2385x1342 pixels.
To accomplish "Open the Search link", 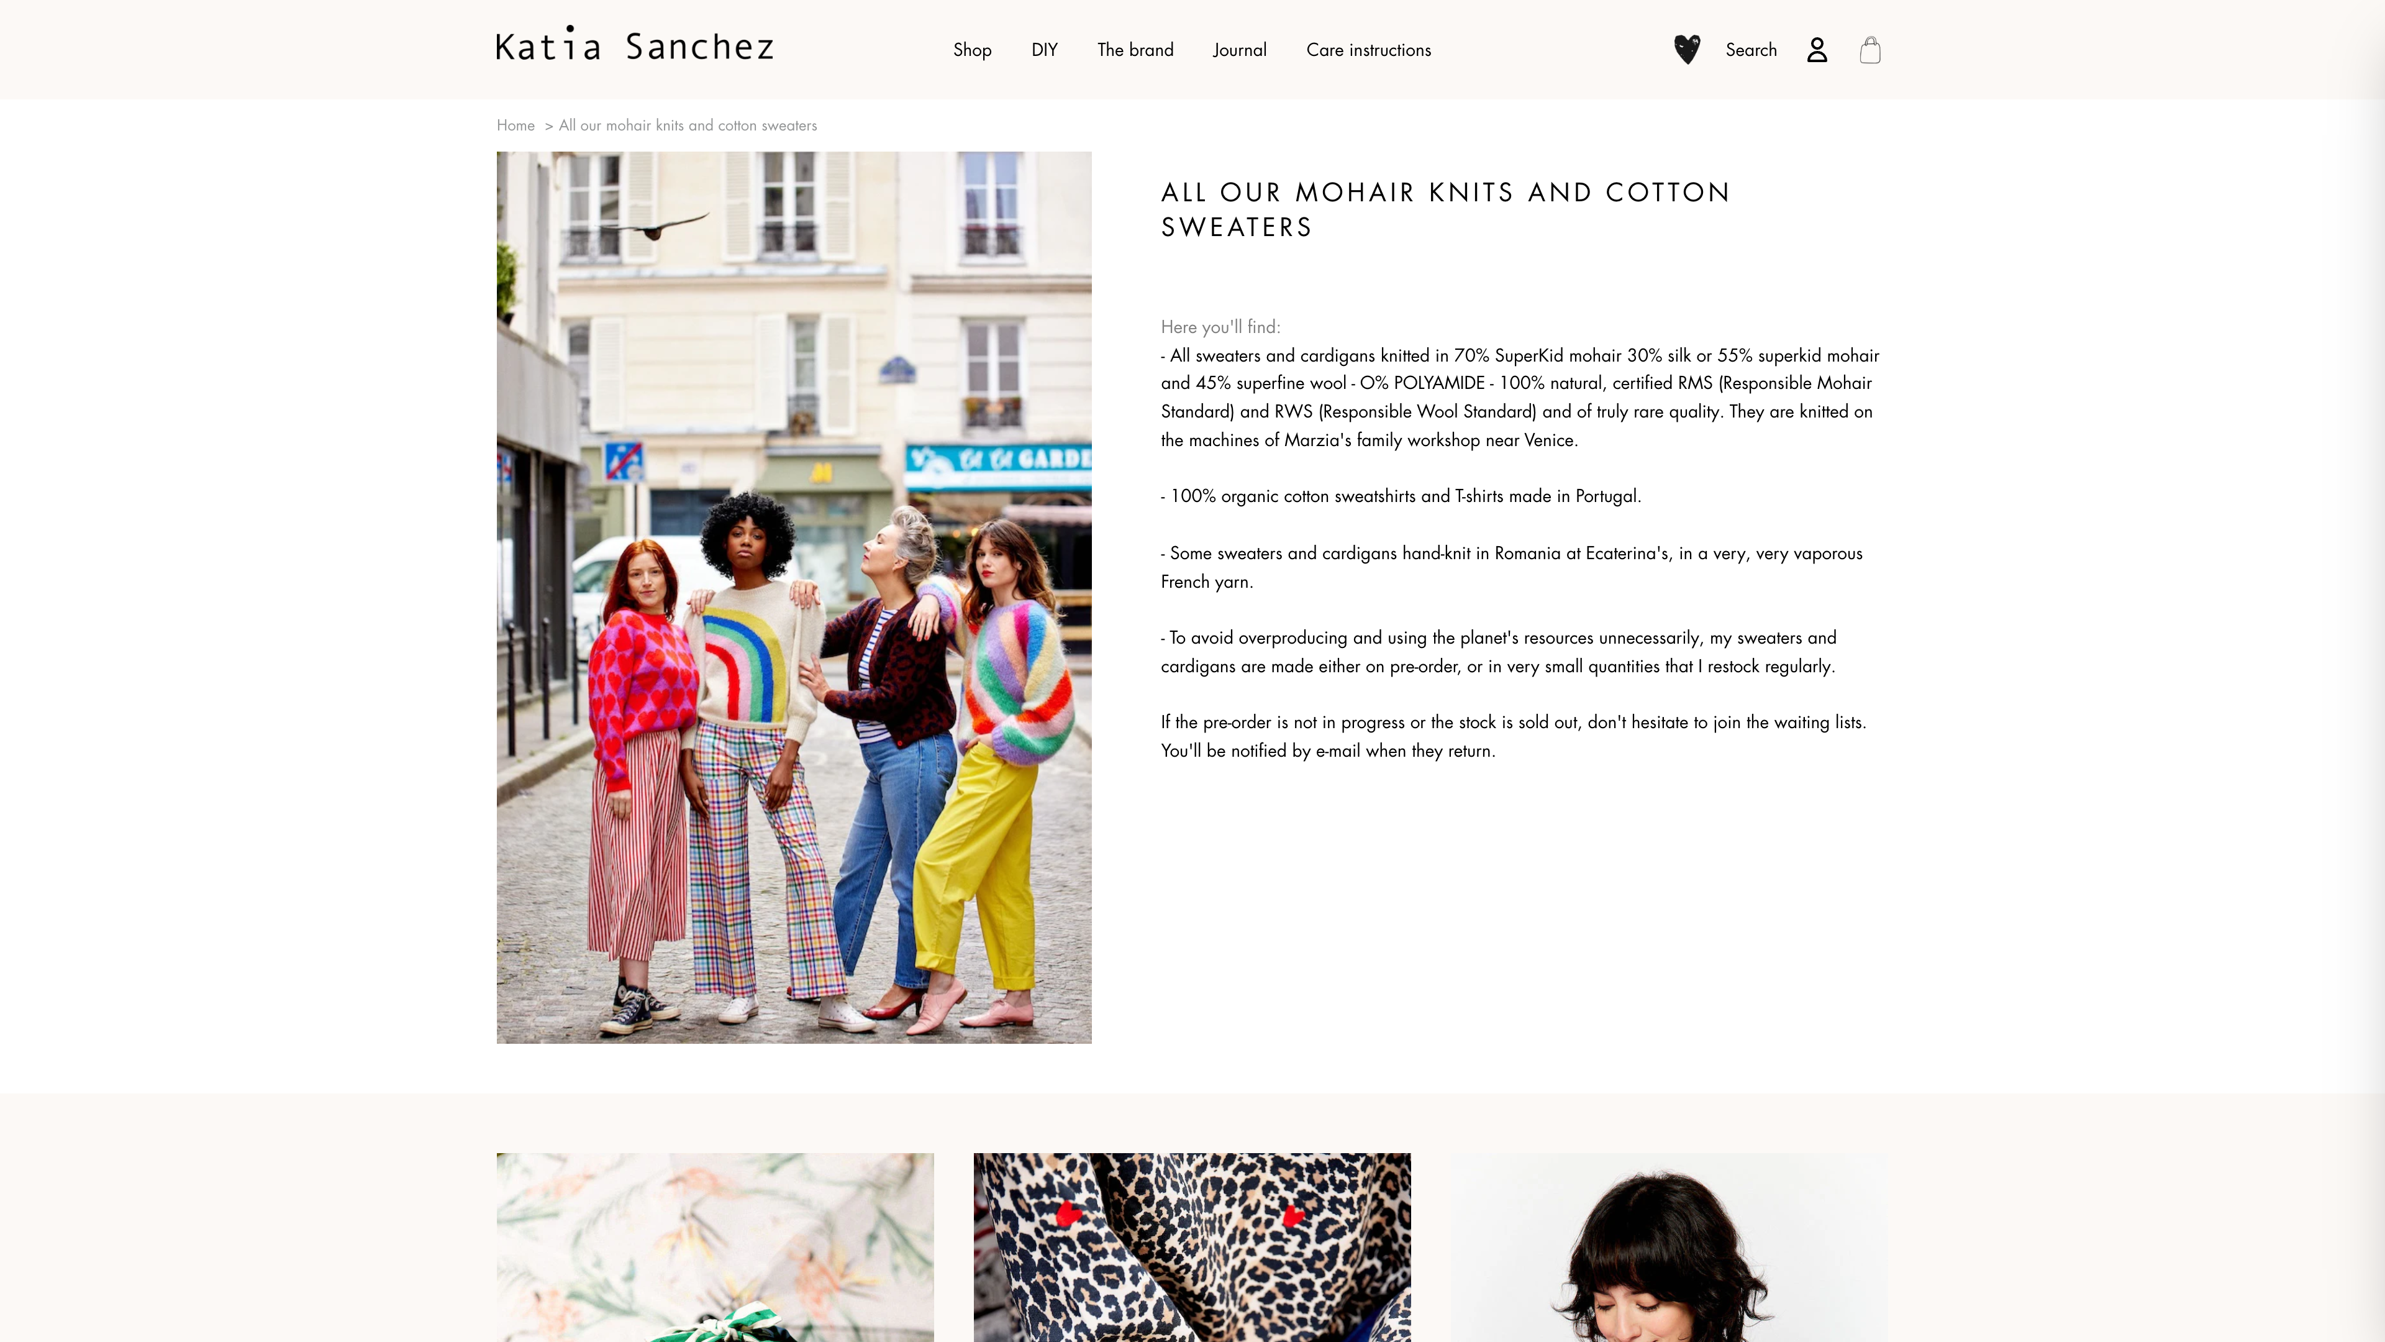I will point(1751,50).
